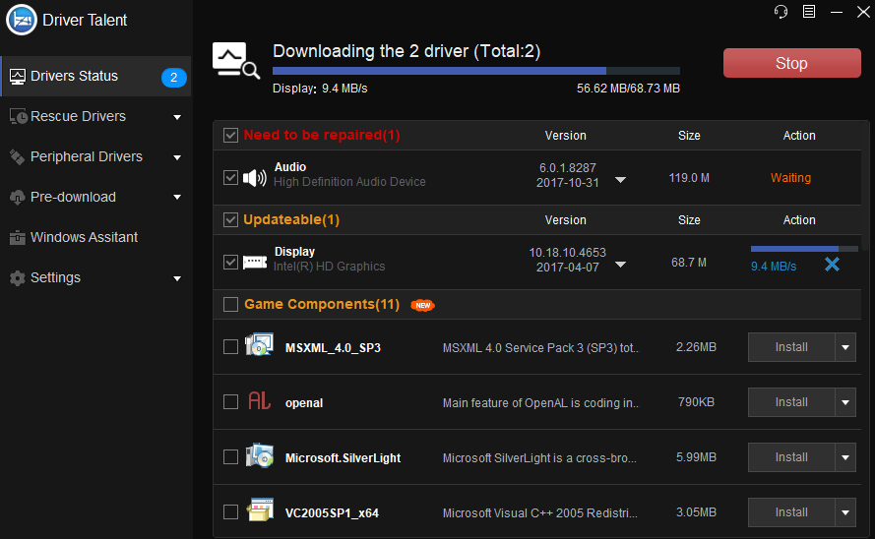The width and height of the screenshot is (875, 539).
Task: Click the Intel(R) HD Graphics text
Action: tap(330, 267)
